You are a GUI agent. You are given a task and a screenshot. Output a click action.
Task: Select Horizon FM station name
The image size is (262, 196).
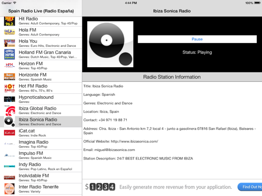pyautogui.click(x=30, y=63)
